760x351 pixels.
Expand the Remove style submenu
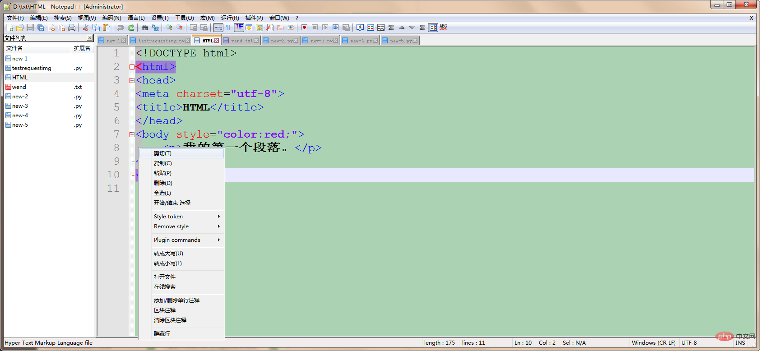click(x=181, y=226)
